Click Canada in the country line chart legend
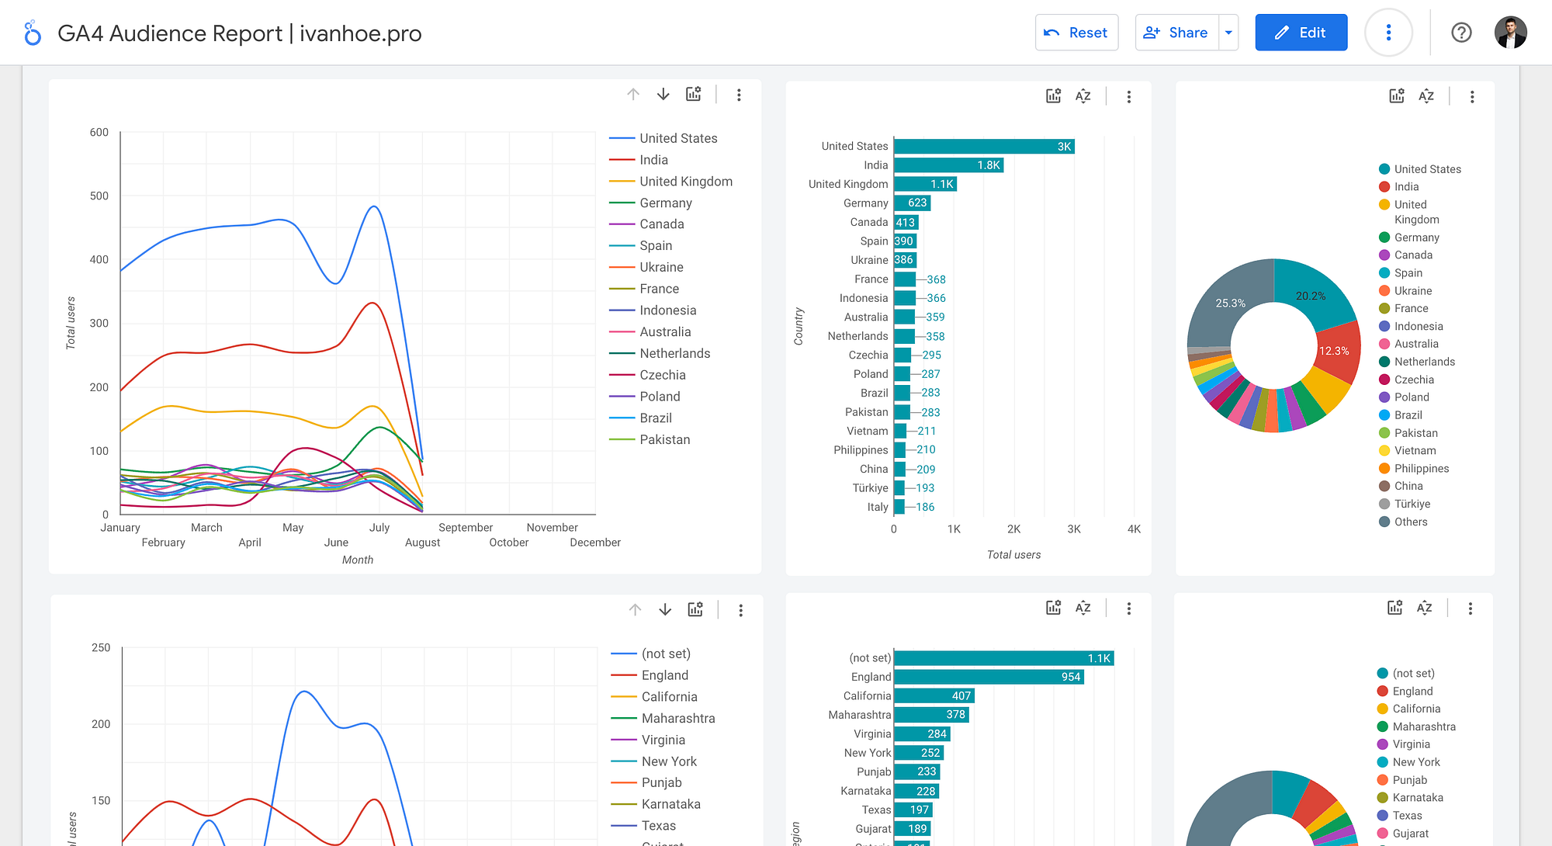The height and width of the screenshot is (846, 1552). 662,224
